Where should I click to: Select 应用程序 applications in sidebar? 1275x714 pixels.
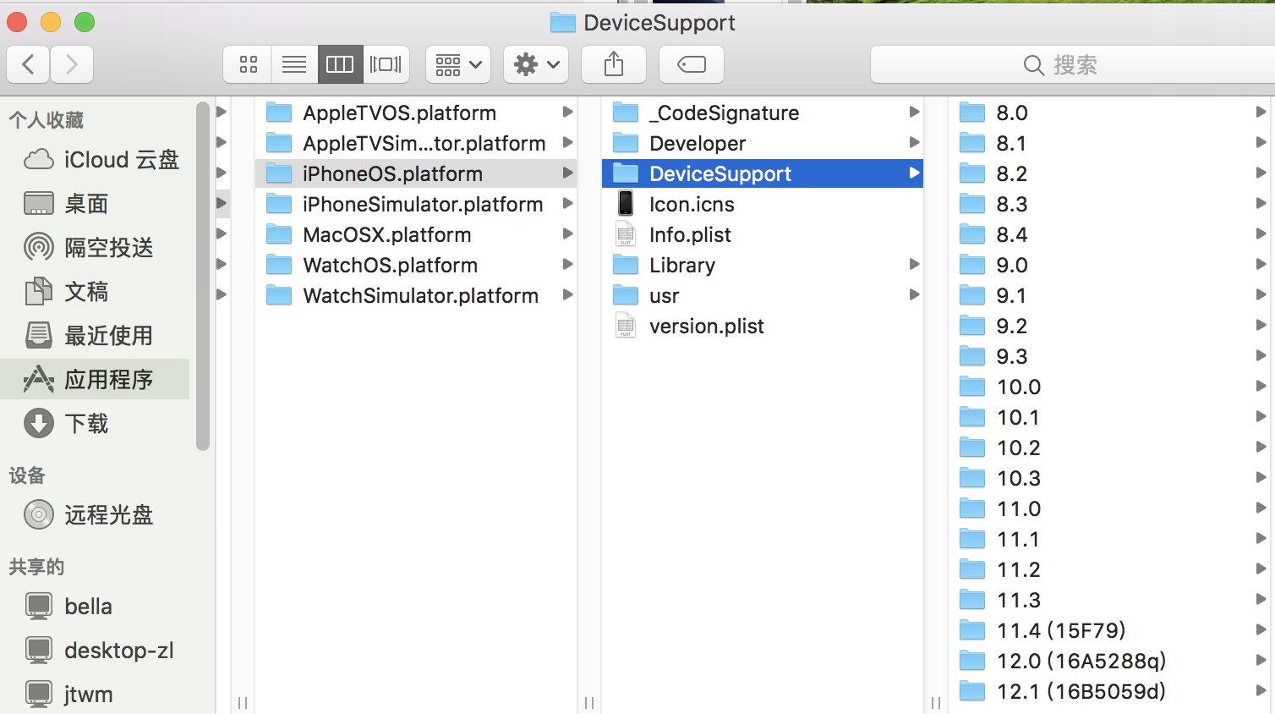click(x=95, y=379)
